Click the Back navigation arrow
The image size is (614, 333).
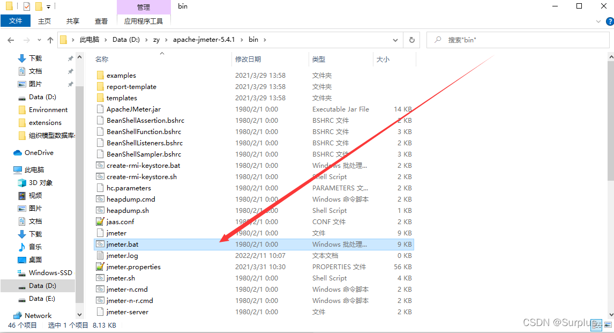(11, 40)
